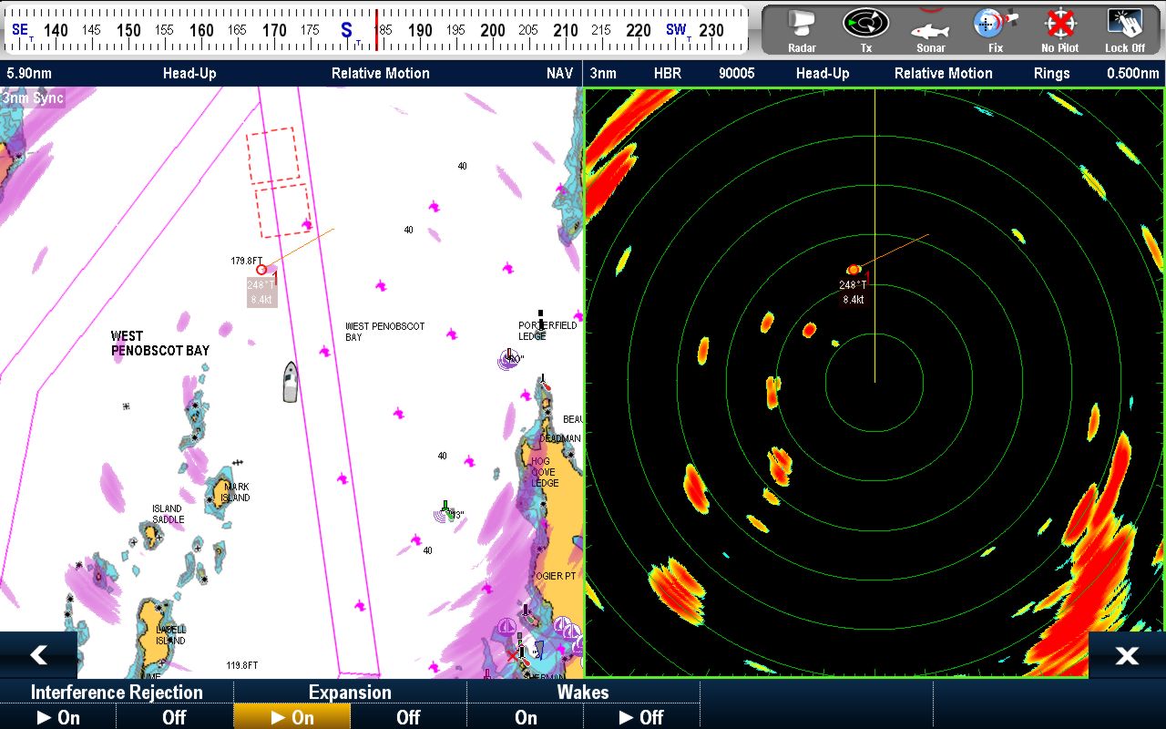Screen dimensions: 1166x729
Task: Set Expansion to On
Action: (x=291, y=717)
